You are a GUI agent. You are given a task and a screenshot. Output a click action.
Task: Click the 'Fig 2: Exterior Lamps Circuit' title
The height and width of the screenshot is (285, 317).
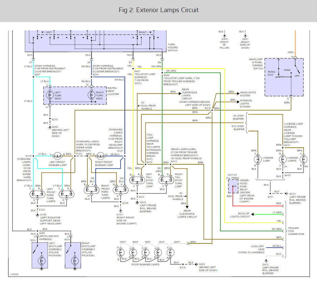tap(159, 10)
